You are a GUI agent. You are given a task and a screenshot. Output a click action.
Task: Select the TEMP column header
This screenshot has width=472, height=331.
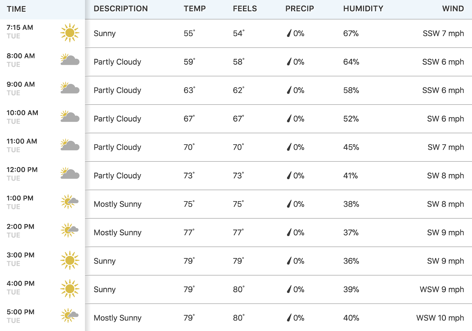(195, 9)
